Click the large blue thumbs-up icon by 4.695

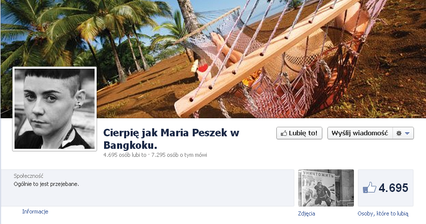[x=369, y=187]
